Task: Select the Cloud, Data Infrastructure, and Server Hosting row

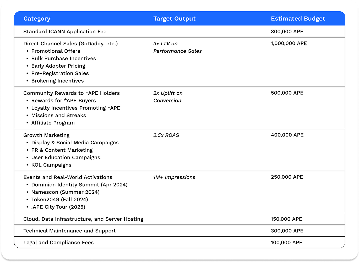Action: click(83, 219)
